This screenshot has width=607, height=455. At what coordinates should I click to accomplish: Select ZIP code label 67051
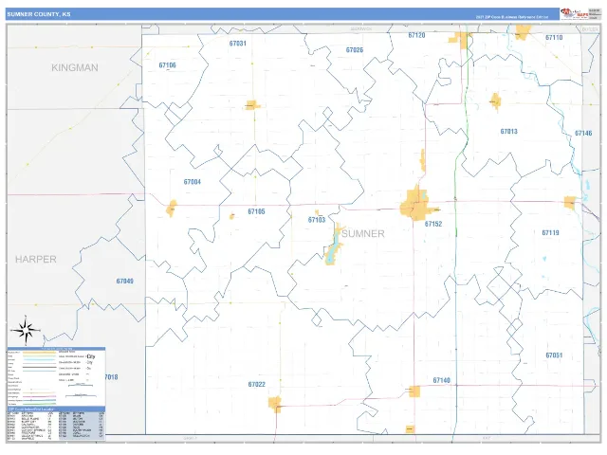pos(554,355)
